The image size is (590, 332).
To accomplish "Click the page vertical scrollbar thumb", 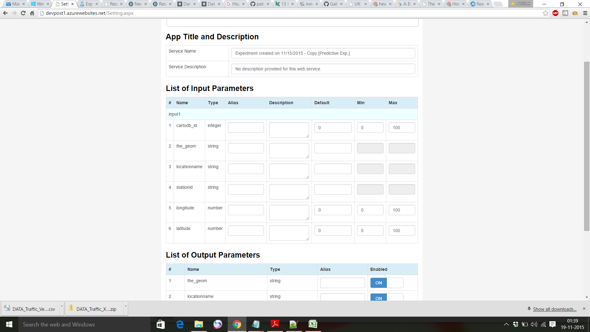I will point(587,146).
